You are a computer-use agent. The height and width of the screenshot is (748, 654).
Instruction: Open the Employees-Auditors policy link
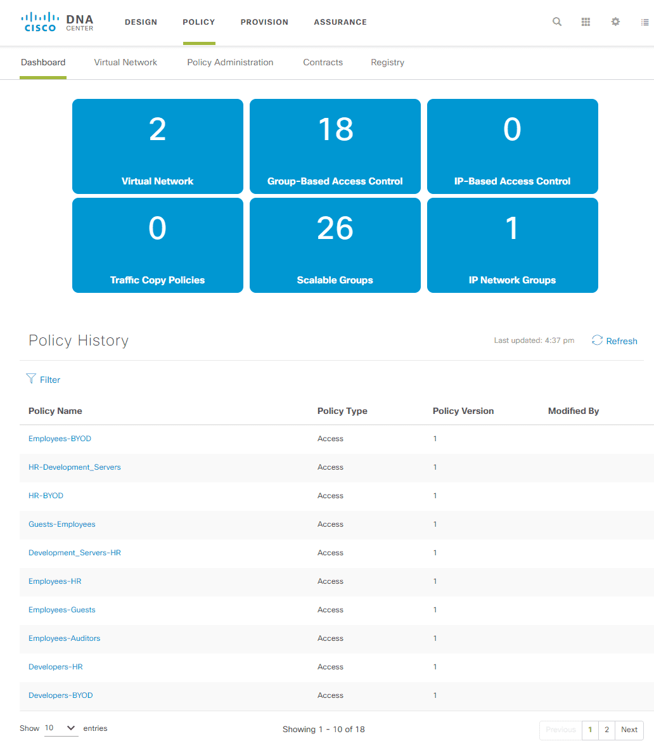[x=65, y=638]
